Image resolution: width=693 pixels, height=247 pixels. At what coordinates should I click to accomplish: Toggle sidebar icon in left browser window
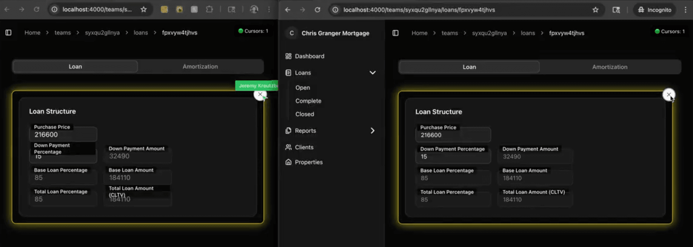(x=8, y=32)
